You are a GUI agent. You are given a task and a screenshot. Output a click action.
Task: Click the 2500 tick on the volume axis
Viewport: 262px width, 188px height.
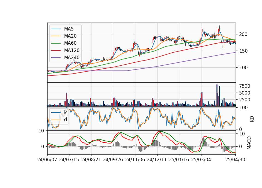(245, 100)
